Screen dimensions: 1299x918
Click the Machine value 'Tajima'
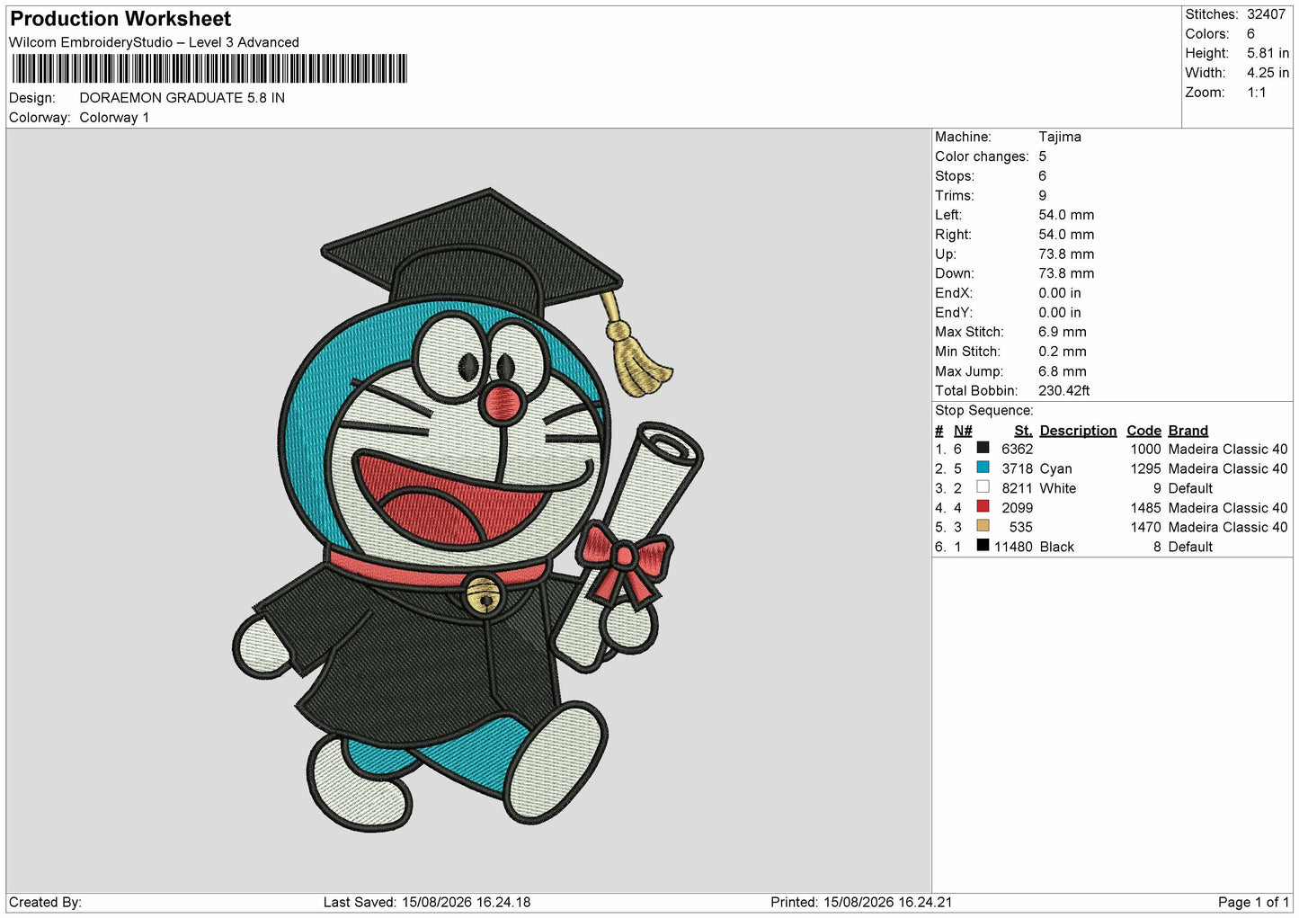(x=1060, y=137)
